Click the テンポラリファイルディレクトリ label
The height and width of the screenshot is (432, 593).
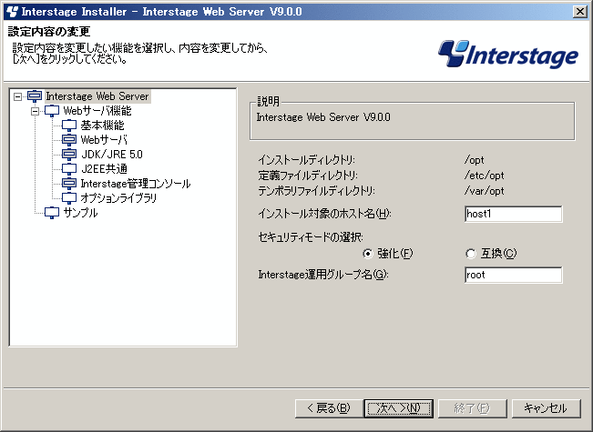(x=317, y=191)
